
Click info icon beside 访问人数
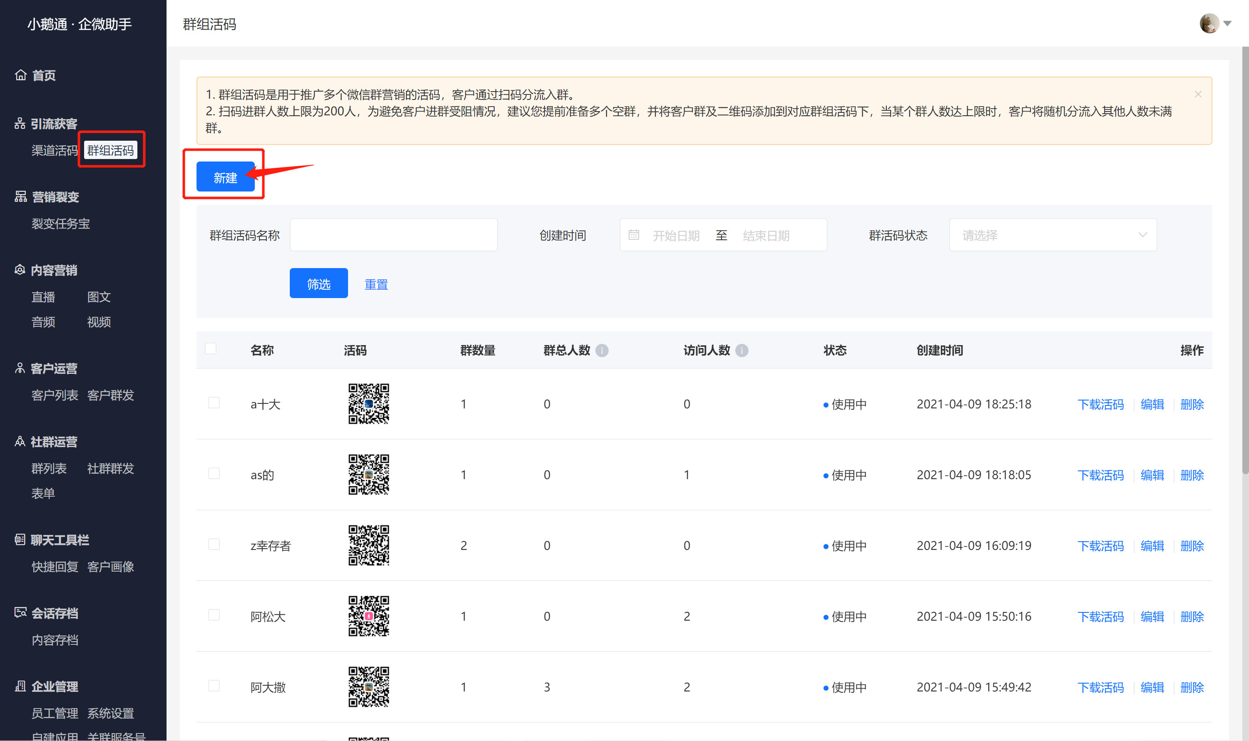click(x=742, y=351)
